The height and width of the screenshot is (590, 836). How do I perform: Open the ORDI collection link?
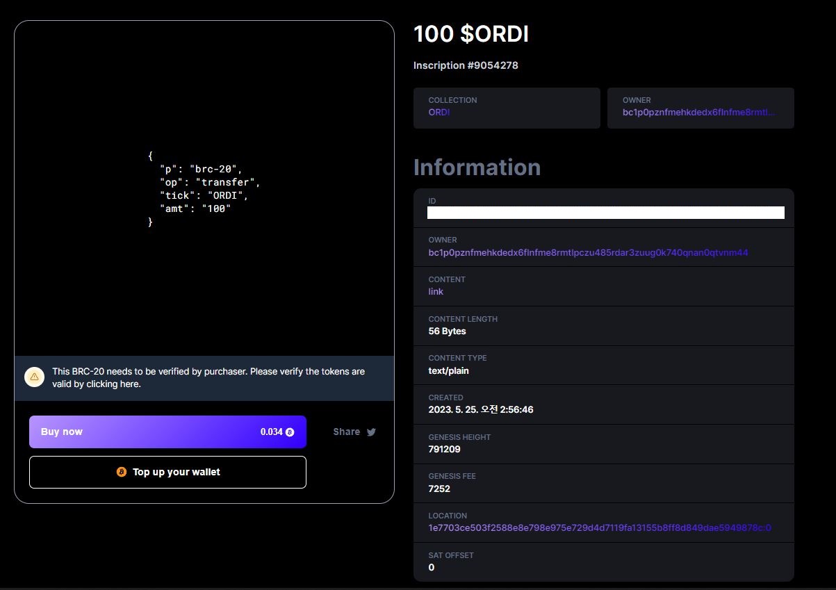[x=439, y=112]
